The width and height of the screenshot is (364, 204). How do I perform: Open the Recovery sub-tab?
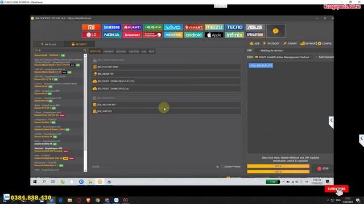pos(121,52)
